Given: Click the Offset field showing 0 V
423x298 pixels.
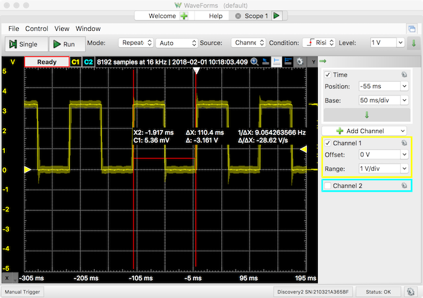Looking at the screenshot, I should 379,155.
